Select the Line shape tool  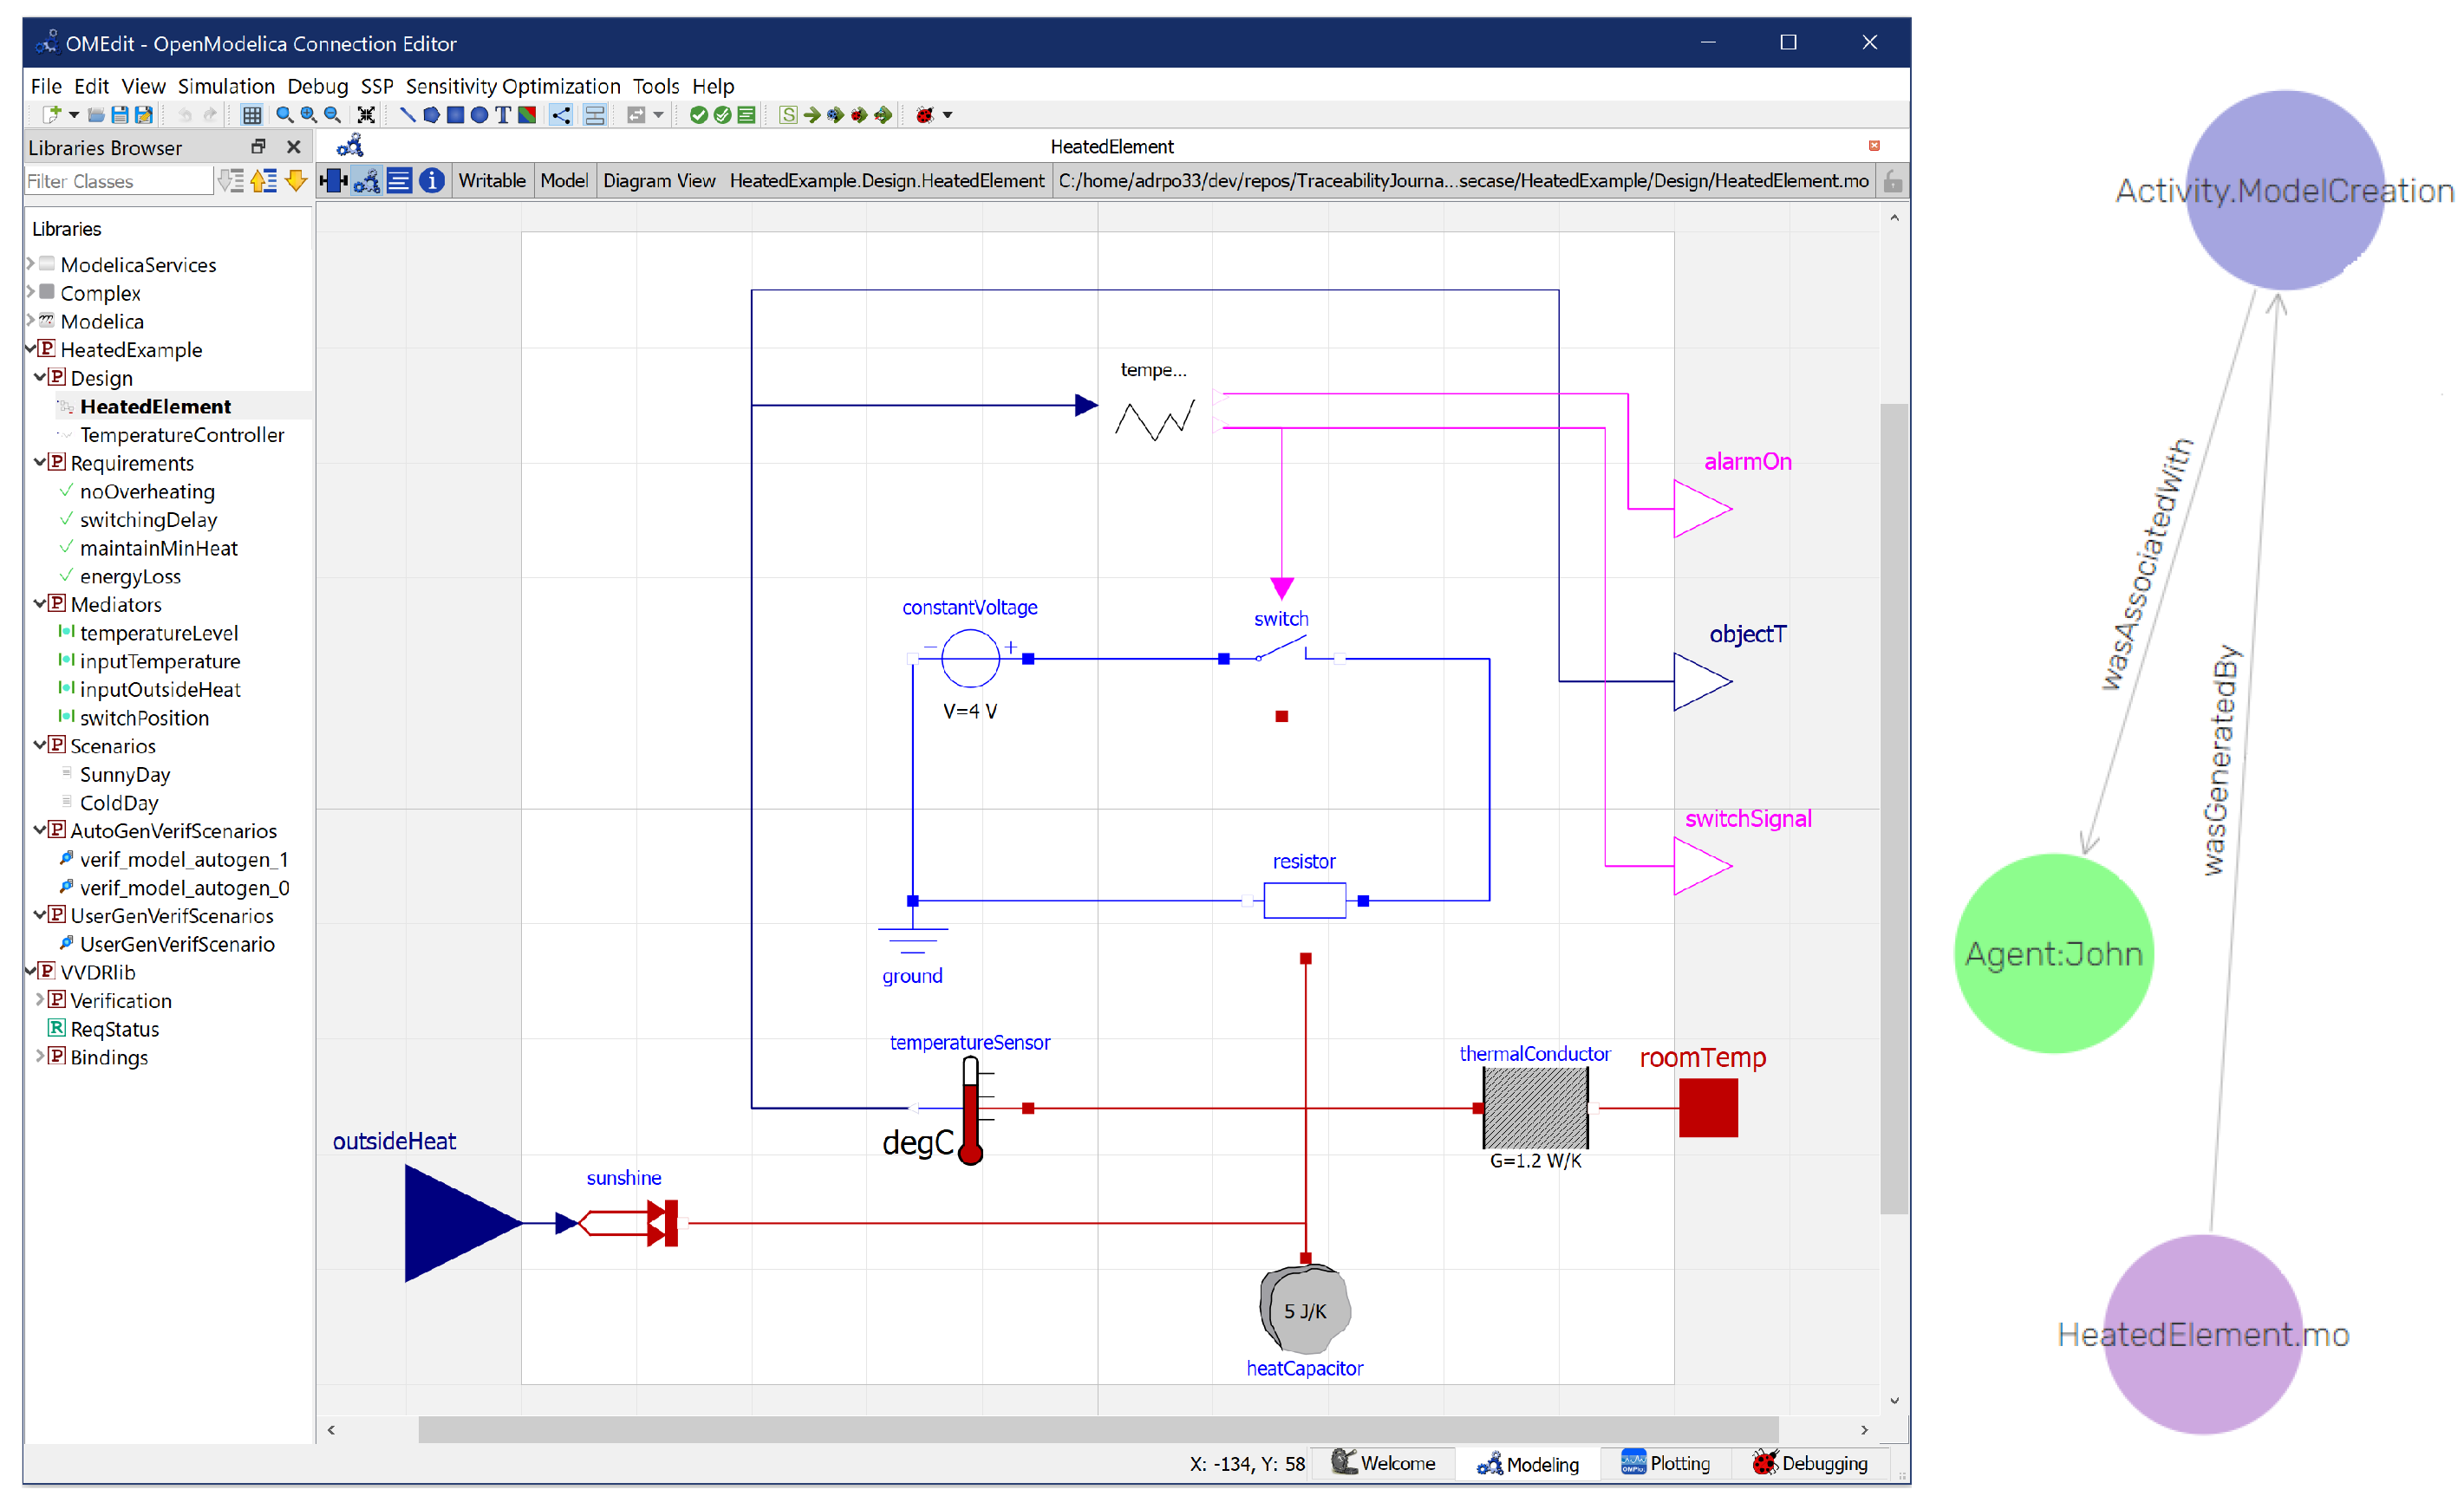(x=407, y=115)
